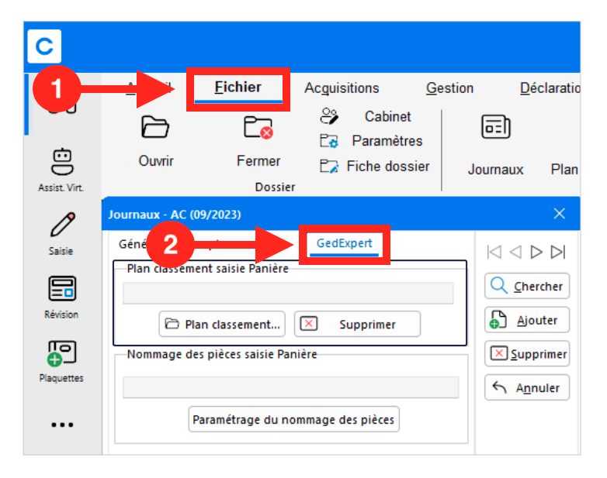Go to previous journal record

tap(515, 252)
